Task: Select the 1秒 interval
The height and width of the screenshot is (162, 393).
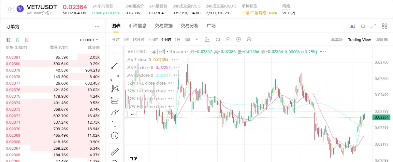Action: tap(126, 39)
